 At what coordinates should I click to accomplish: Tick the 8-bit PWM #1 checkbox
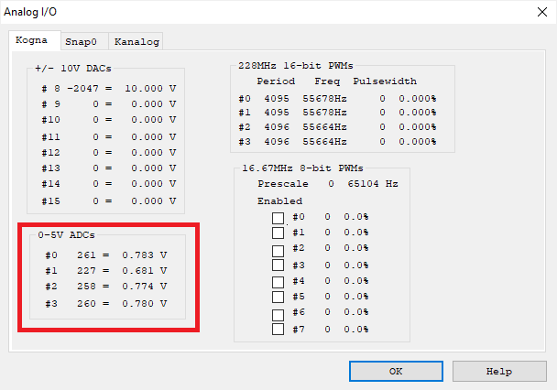[x=278, y=233]
